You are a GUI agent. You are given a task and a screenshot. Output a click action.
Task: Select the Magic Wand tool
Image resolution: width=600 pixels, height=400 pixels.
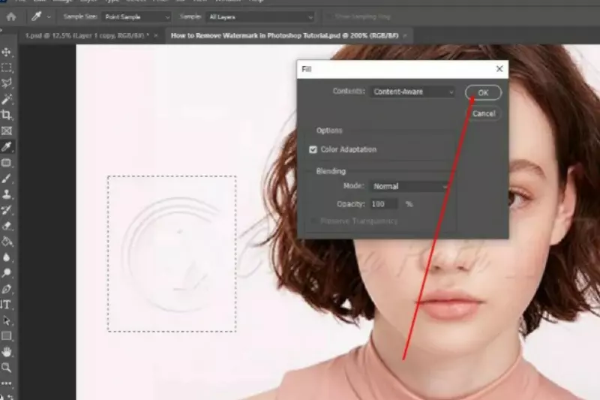point(7,99)
